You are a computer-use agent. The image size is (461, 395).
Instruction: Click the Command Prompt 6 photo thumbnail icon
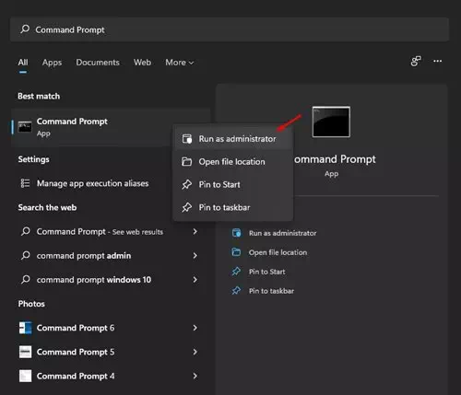[25, 328]
